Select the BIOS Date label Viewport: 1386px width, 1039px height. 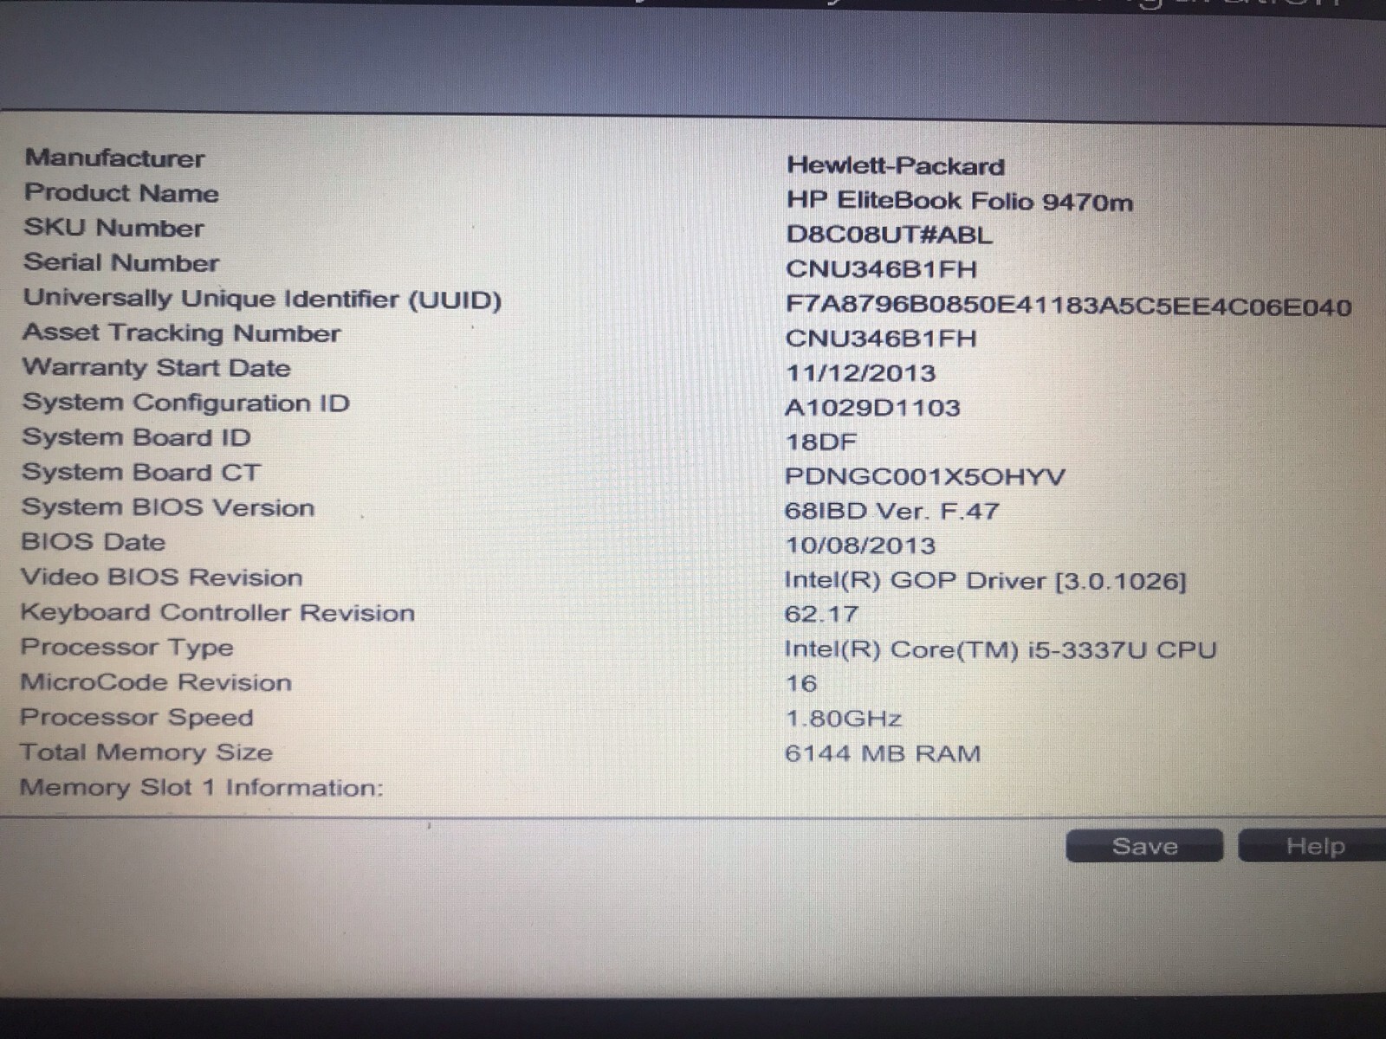(94, 542)
